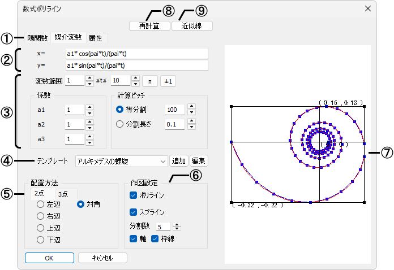Decrease the a2 coefficient value
This screenshot has width=394, height=270.
[x=89, y=128]
